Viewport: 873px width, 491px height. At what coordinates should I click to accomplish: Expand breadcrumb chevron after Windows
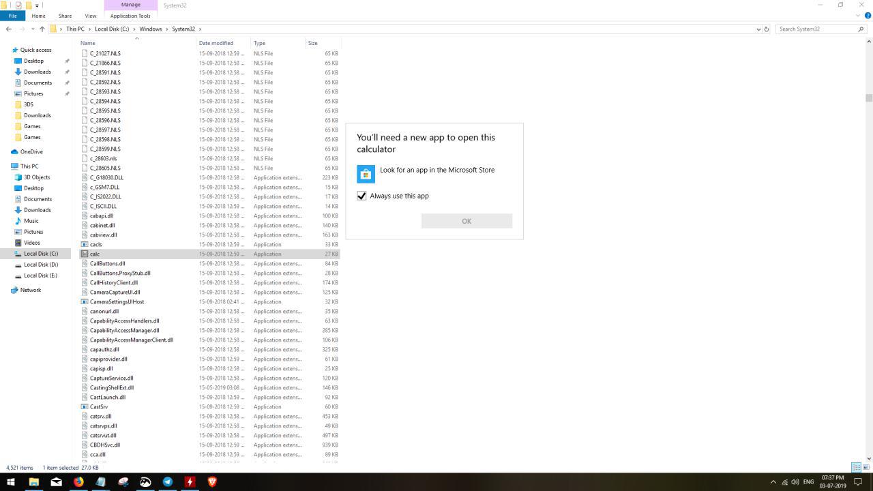click(167, 29)
